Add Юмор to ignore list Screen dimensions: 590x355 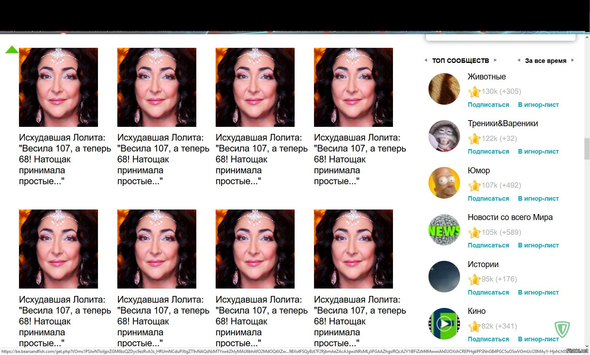coord(538,199)
